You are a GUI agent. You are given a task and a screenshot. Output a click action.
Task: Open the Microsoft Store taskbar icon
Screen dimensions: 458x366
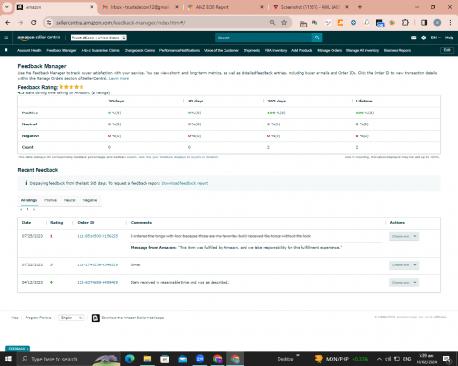click(165, 359)
